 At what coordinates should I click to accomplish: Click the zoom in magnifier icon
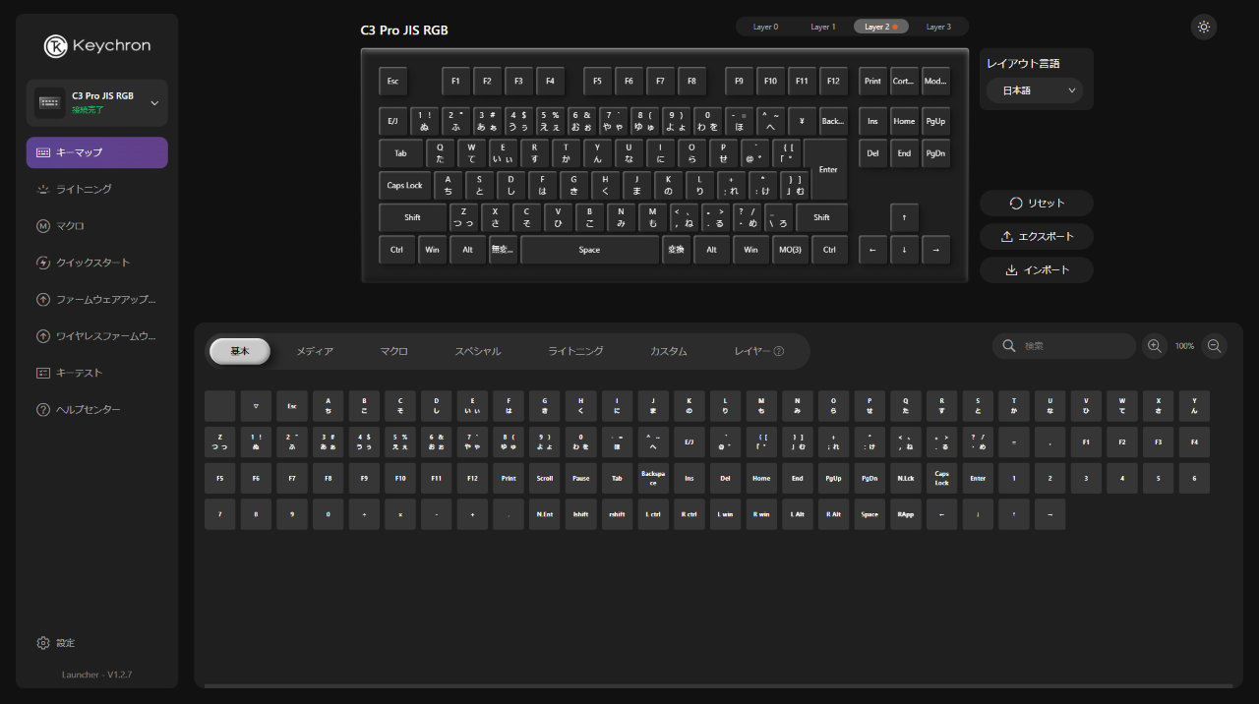click(1155, 346)
